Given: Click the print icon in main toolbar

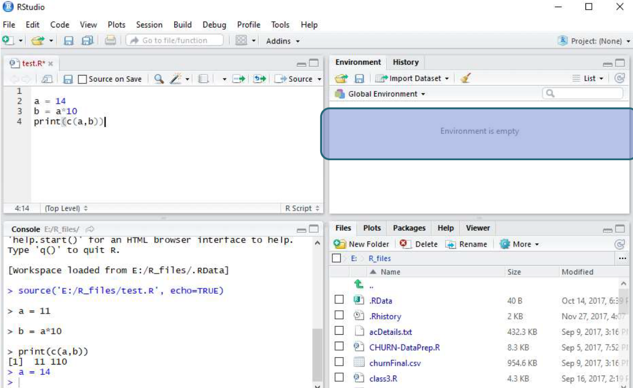Looking at the screenshot, I should [x=110, y=41].
